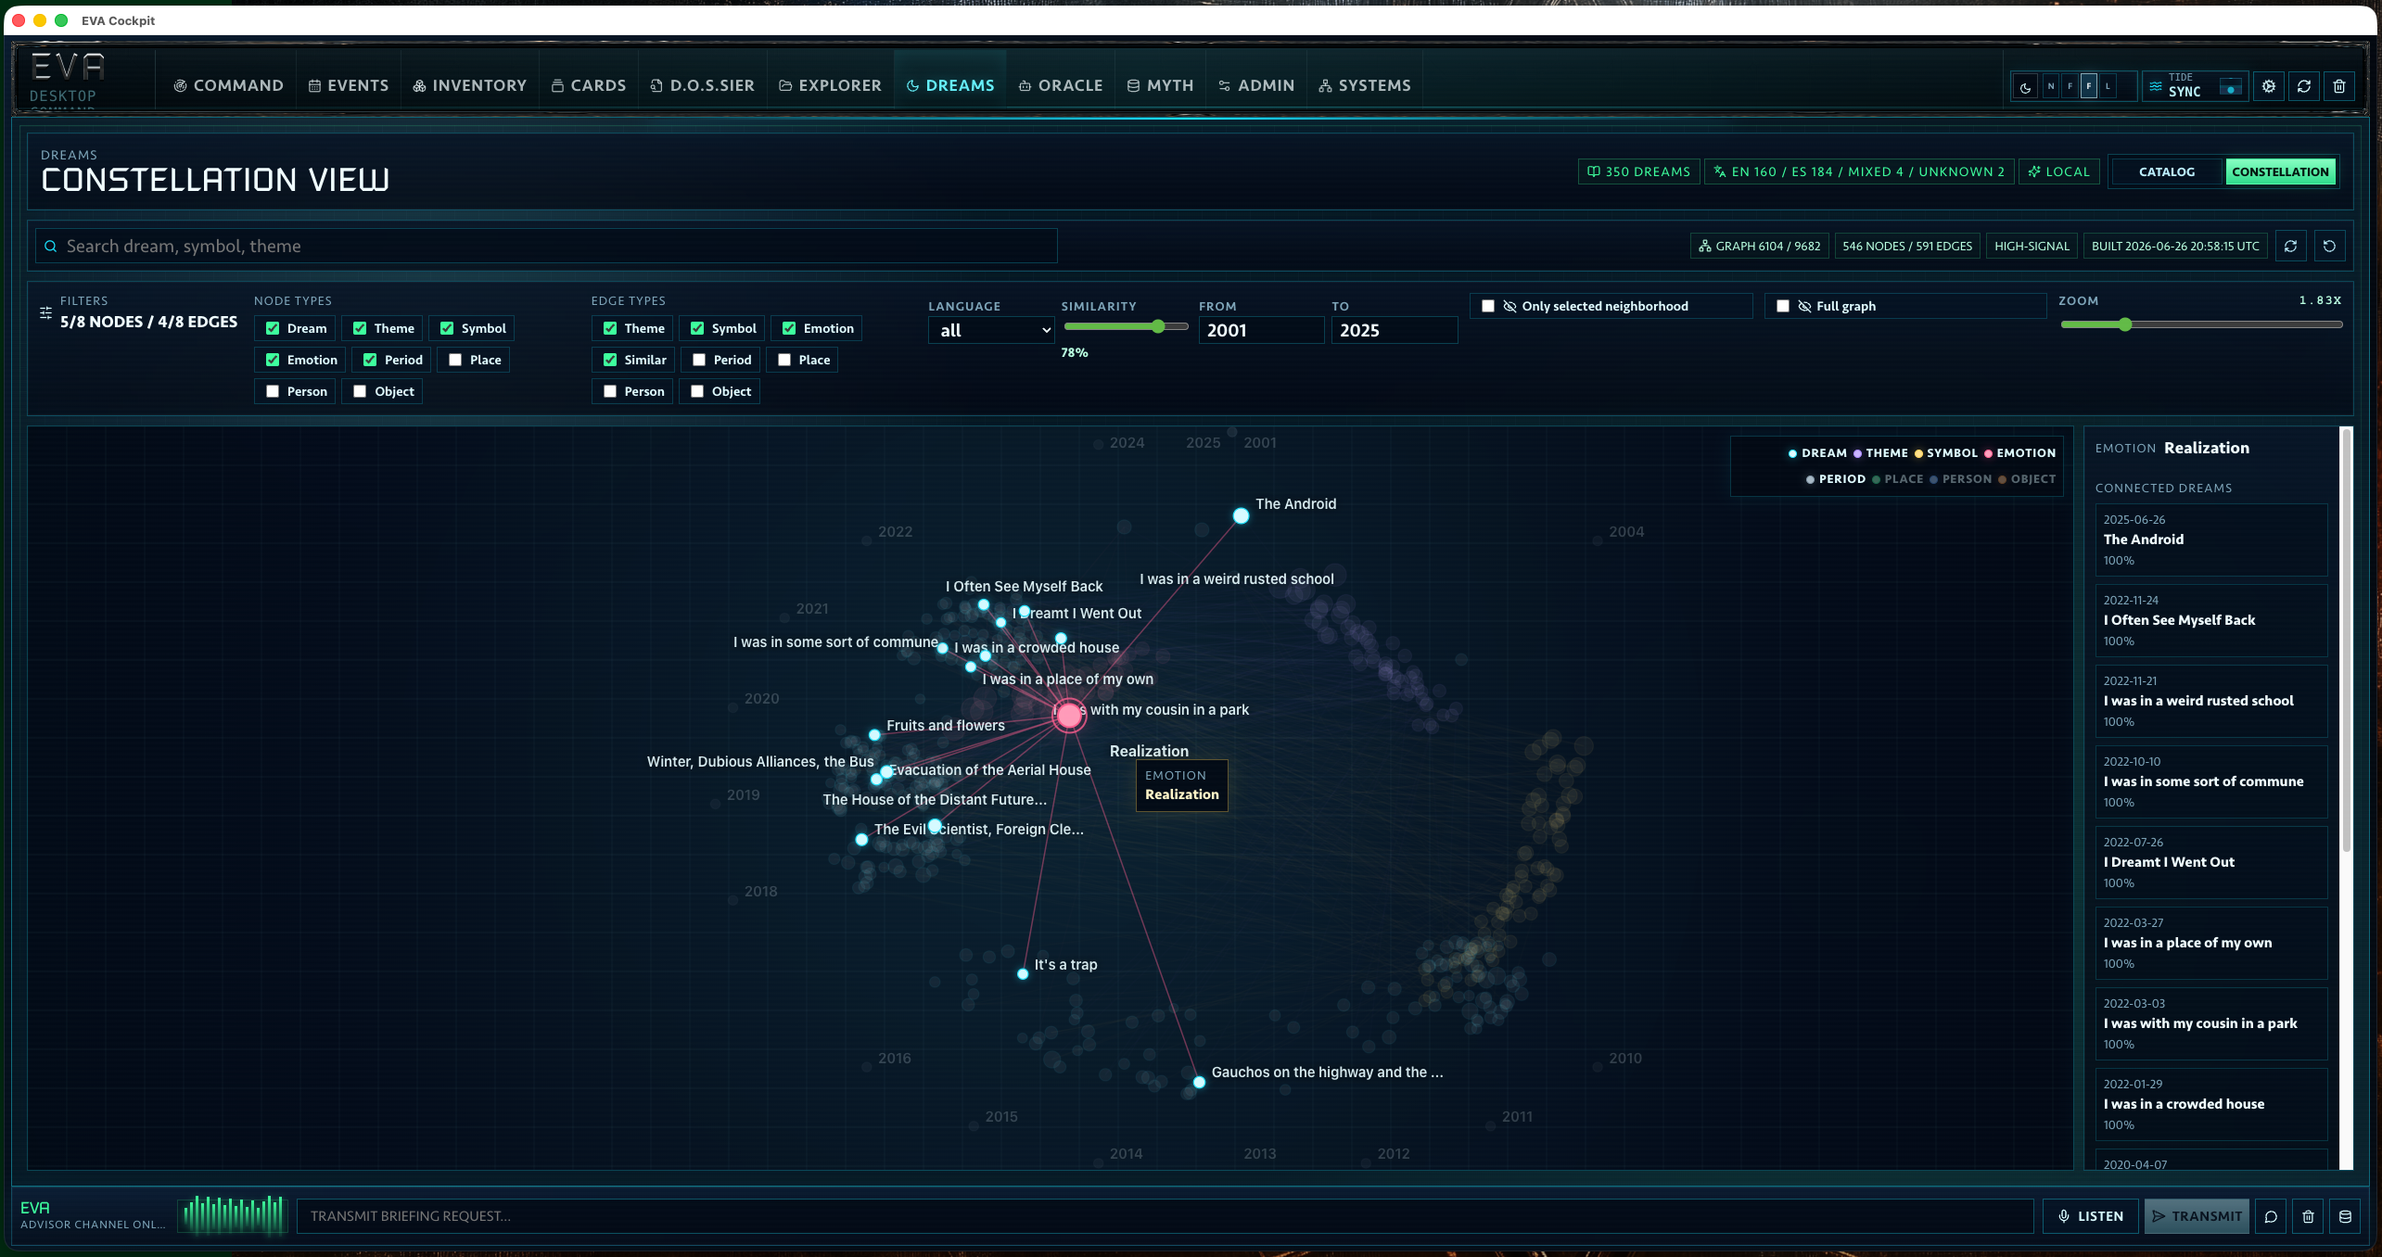
Task: Select the CONSTELLATION view button
Action: 2280,171
